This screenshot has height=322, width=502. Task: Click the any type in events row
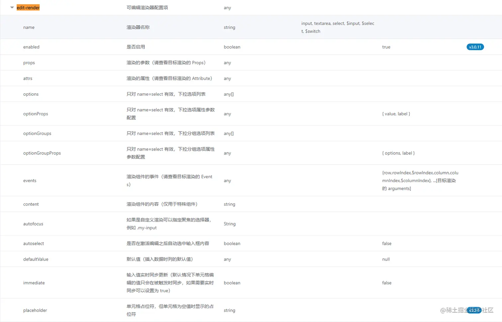(x=227, y=180)
